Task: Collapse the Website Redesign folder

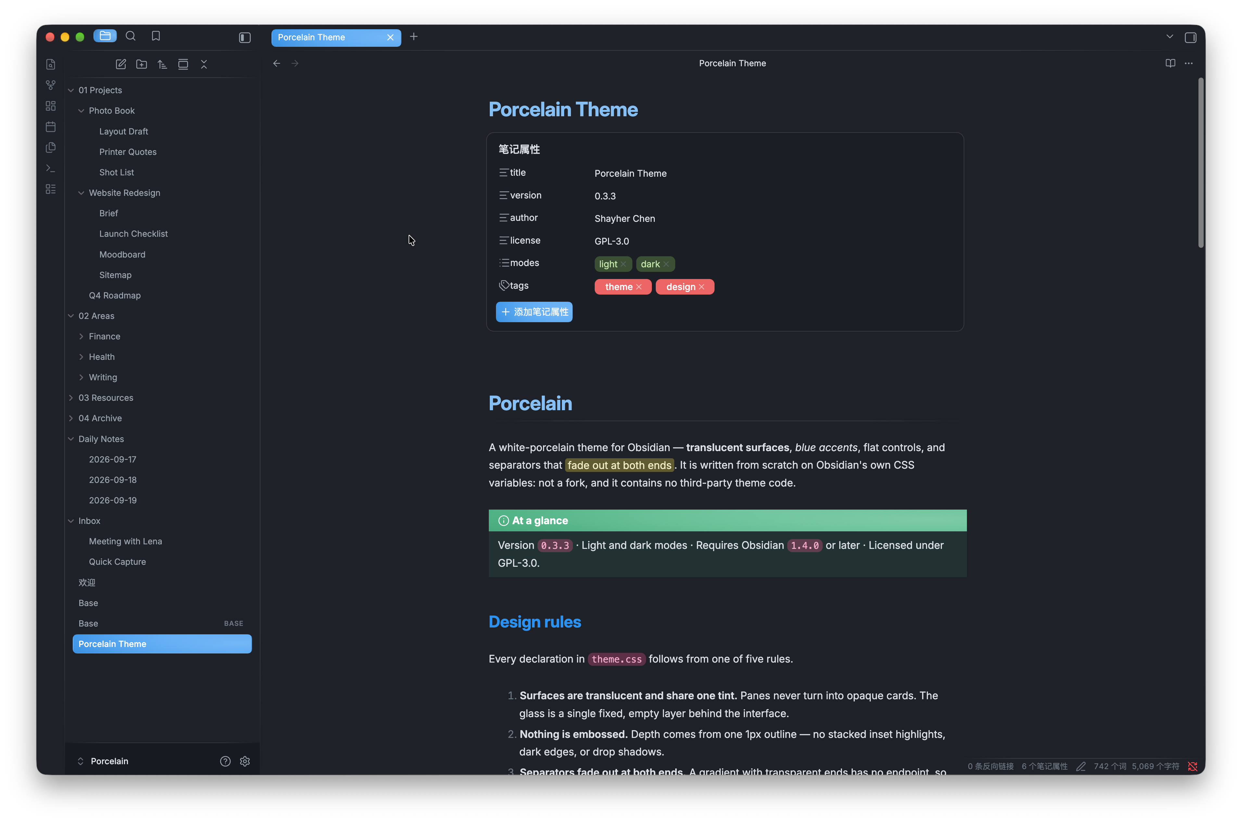Action: (x=82, y=193)
